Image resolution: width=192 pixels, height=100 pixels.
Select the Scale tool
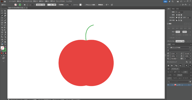(x=5, y=25)
